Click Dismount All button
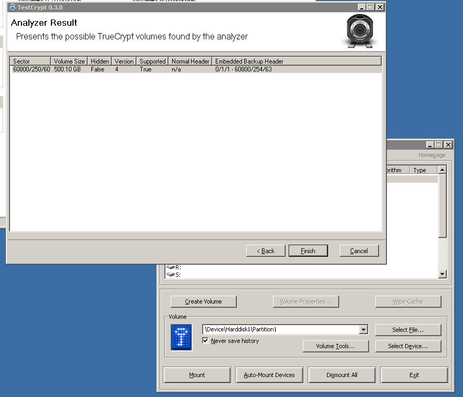This screenshot has width=463, height=397. pyautogui.click(x=342, y=375)
